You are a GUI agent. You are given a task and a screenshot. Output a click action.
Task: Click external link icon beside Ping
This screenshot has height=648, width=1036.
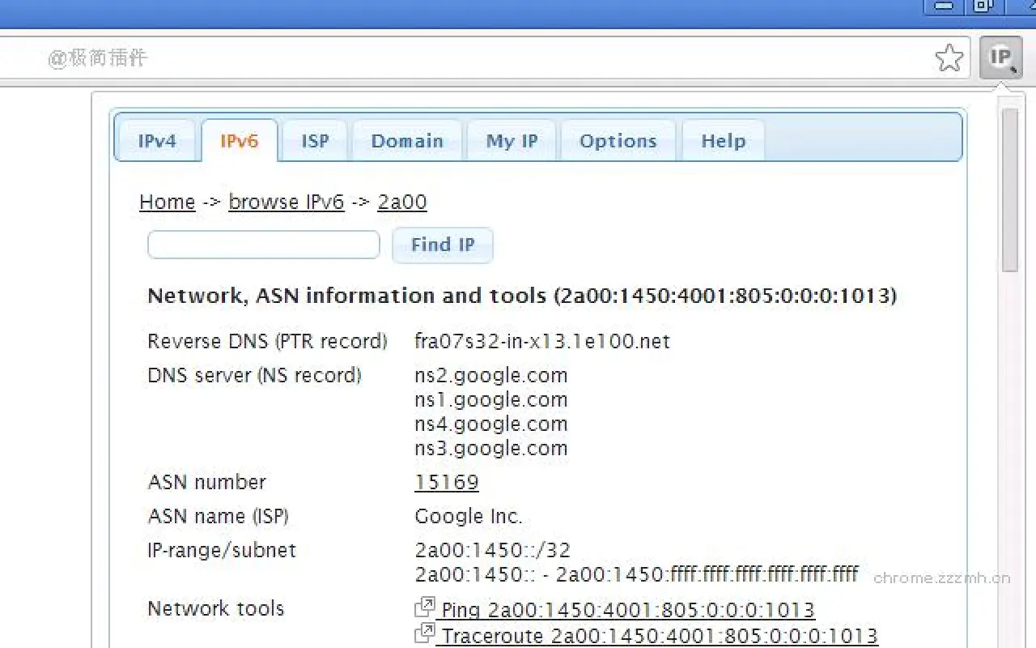coord(424,607)
